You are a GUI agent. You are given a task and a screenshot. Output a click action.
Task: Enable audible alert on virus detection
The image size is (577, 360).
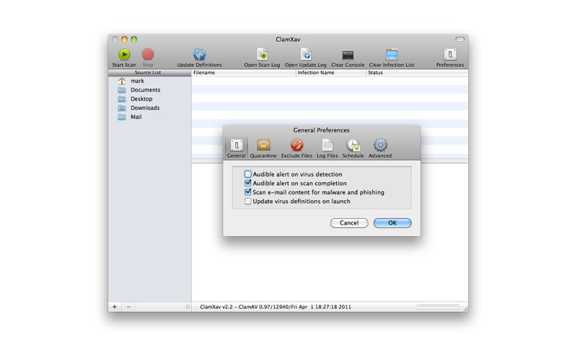pos(247,174)
